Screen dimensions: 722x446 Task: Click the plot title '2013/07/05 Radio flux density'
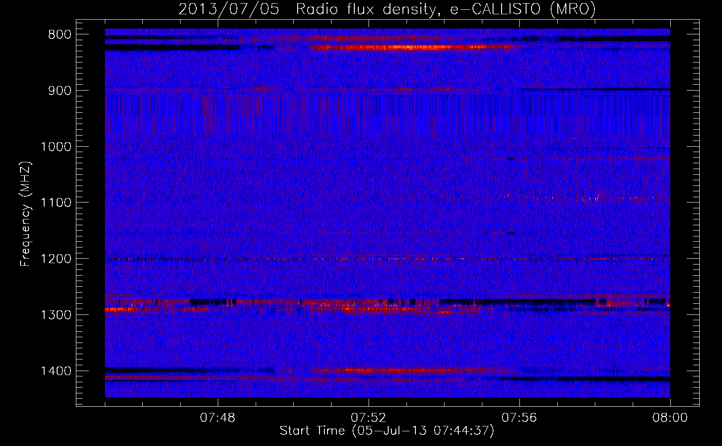click(387, 9)
